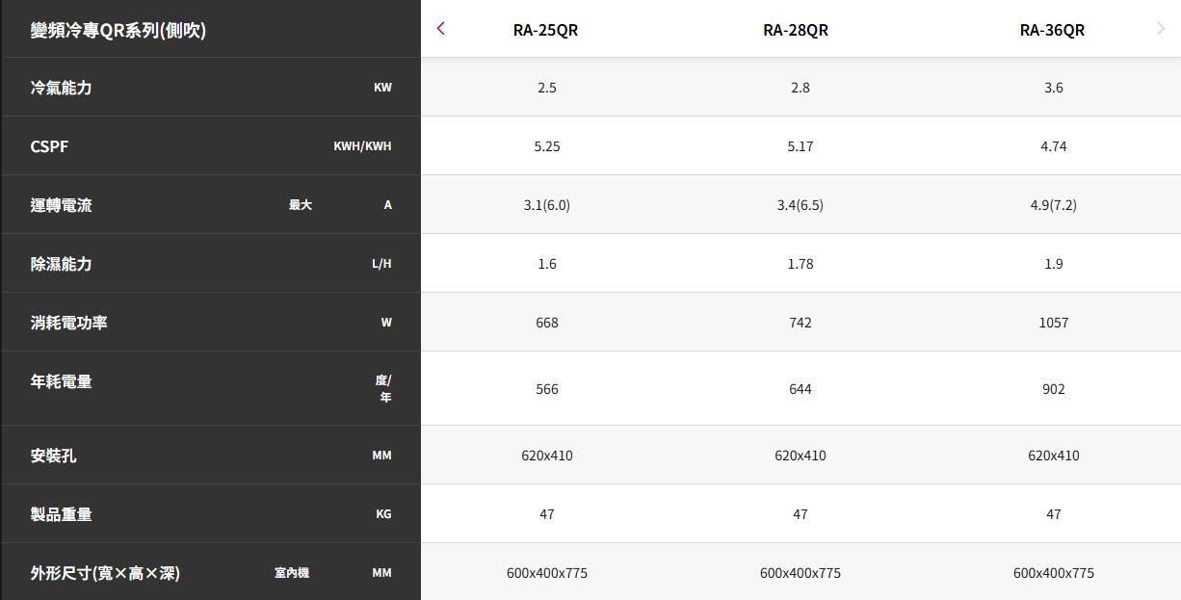Viewport: 1181px width, 600px height.
Task: Click the 外形尺寸(寬×高×深) row label
Action: pyautogui.click(x=105, y=573)
